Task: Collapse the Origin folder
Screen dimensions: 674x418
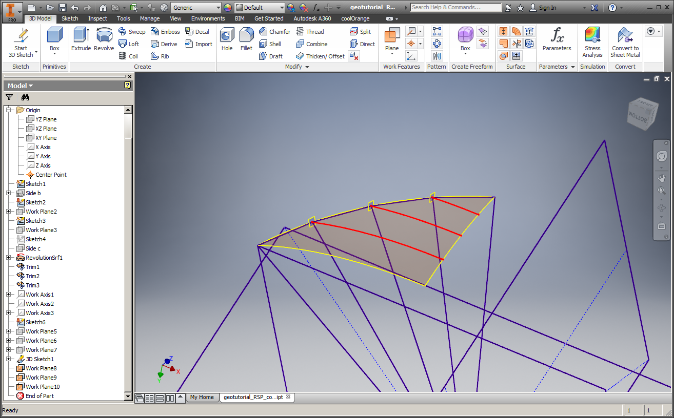Action: point(9,110)
